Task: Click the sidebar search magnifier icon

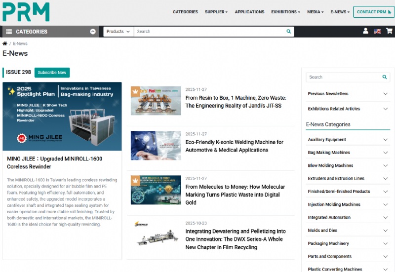Action: coord(384,77)
